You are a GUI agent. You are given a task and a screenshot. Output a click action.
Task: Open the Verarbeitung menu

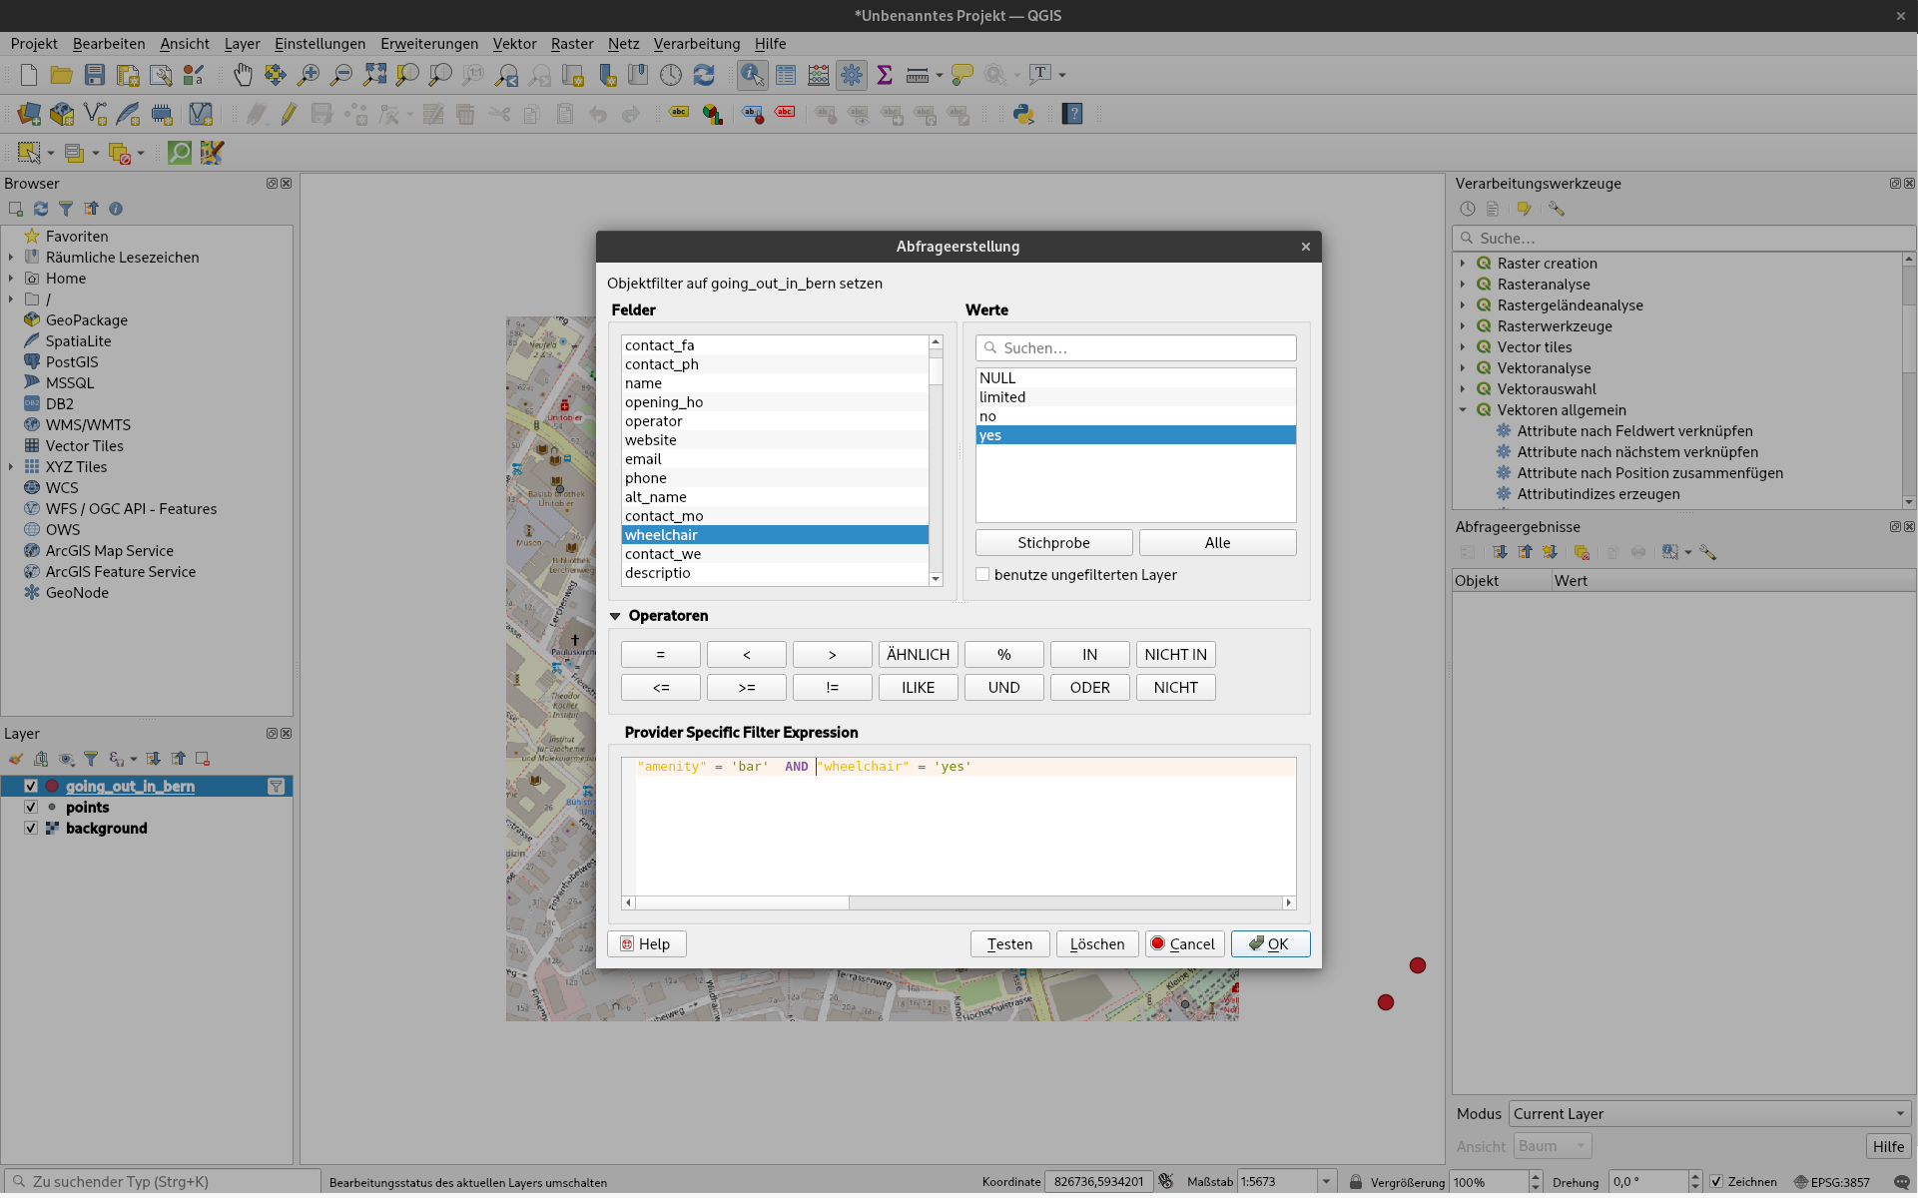pos(696,44)
